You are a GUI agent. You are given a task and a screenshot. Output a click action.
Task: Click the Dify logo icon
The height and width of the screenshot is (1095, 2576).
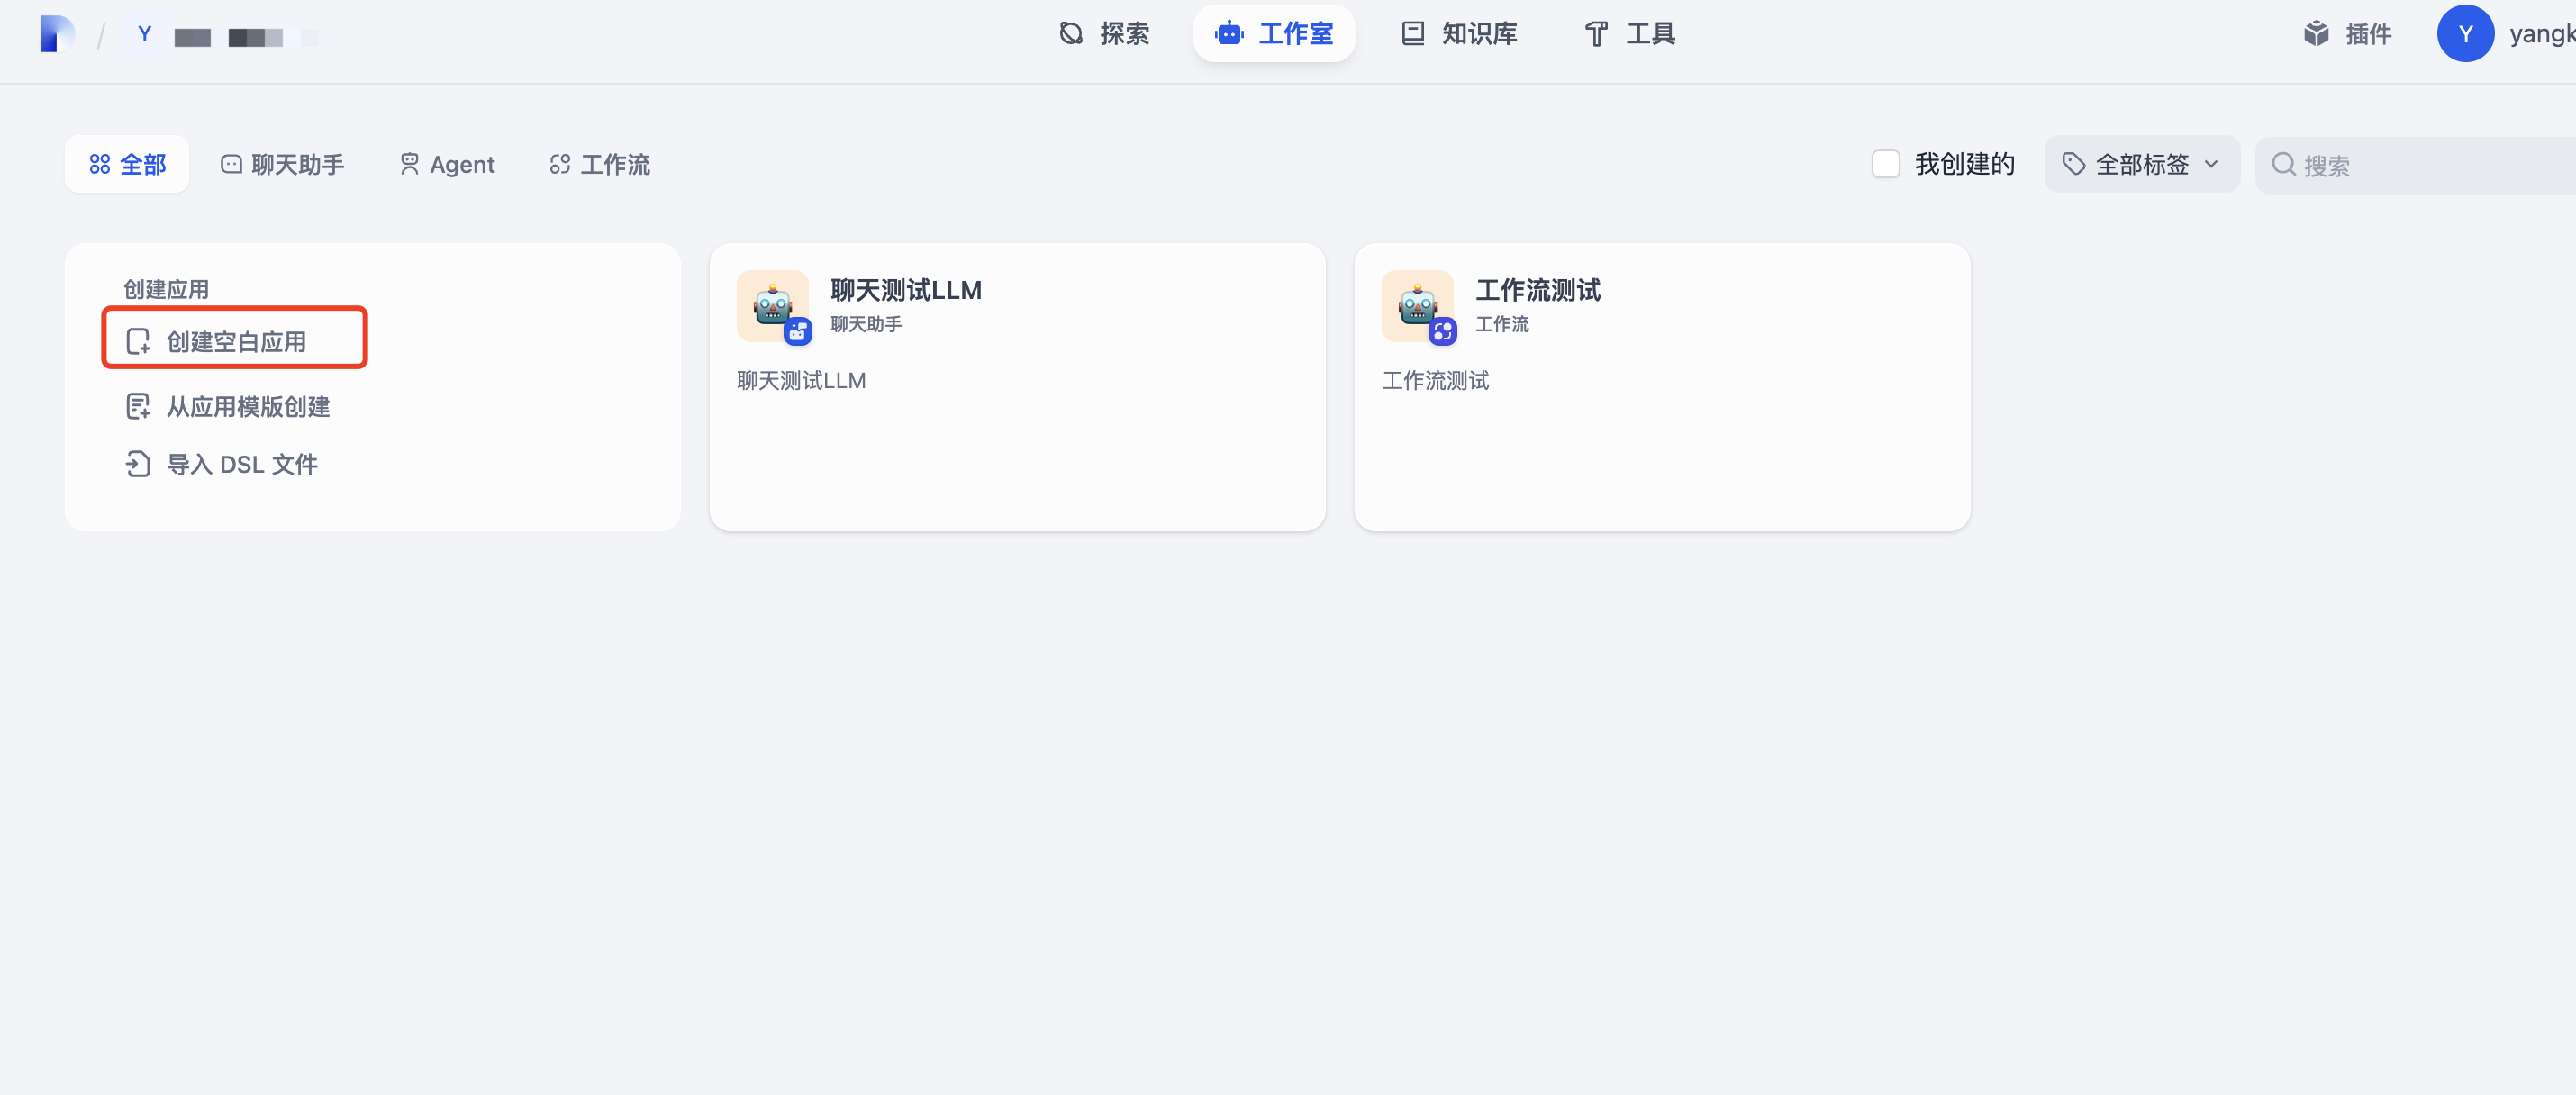pyautogui.click(x=56, y=34)
